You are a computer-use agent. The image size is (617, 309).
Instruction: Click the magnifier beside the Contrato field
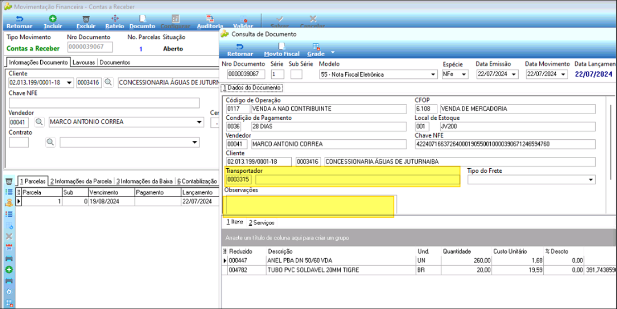(50, 142)
